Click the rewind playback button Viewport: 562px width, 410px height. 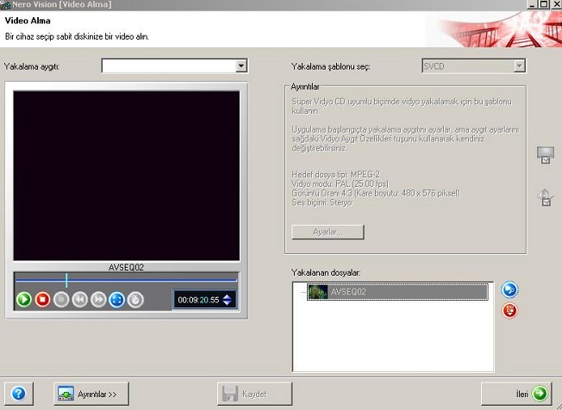(x=80, y=300)
